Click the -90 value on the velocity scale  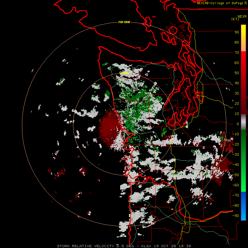tap(236, 216)
